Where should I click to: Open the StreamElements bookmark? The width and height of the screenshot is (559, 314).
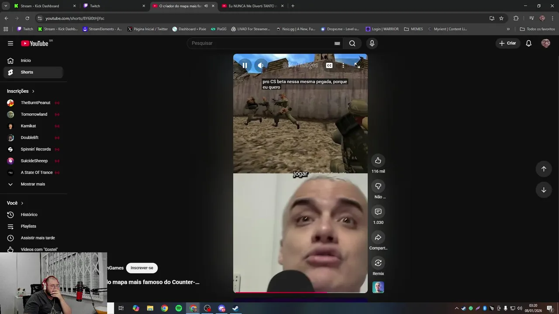[102, 29]
